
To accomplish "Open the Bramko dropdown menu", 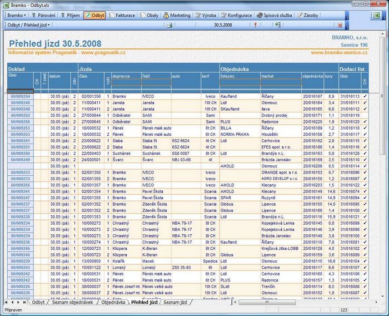I will click(16, 16).
